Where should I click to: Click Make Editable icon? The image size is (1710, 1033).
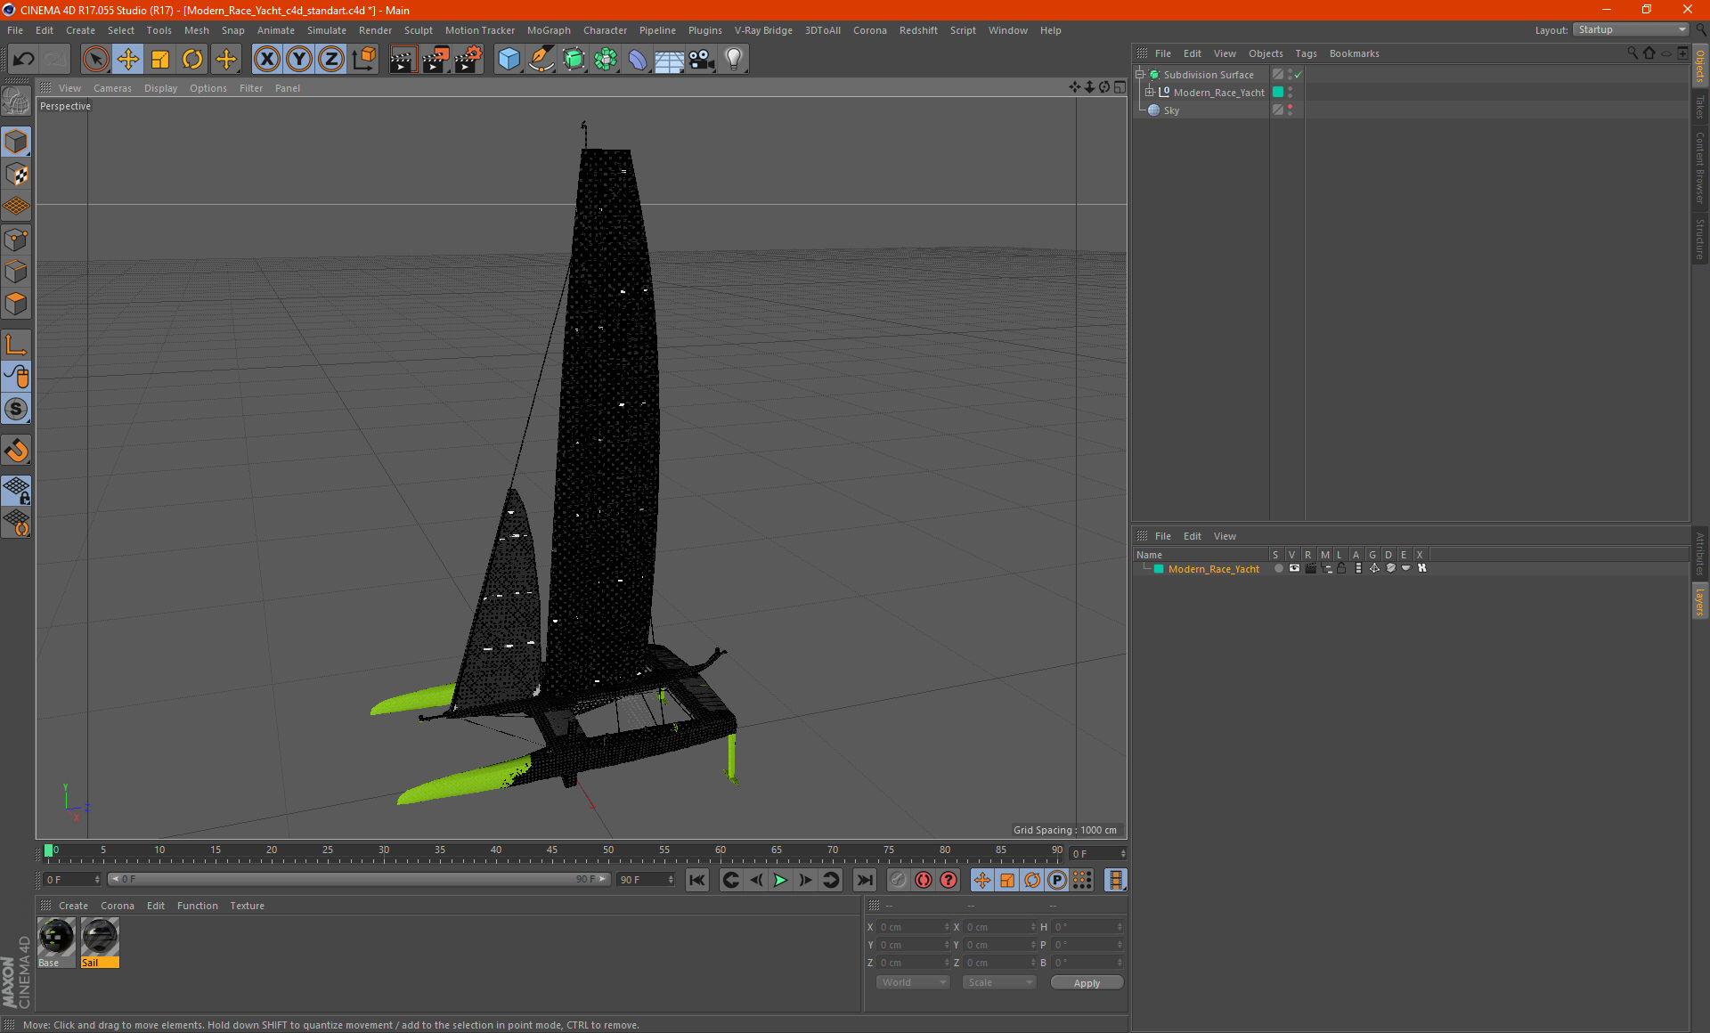(16, 101)
